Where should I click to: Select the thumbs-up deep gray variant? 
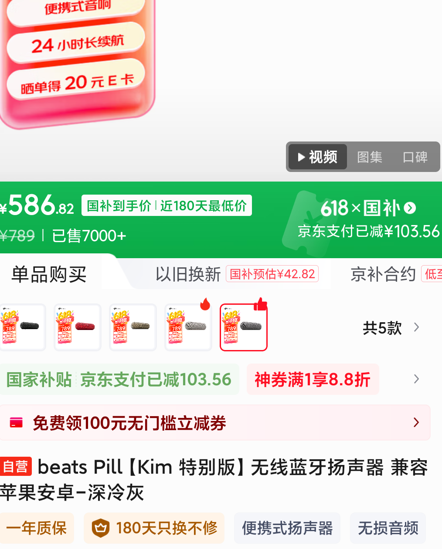click(244, 327)
